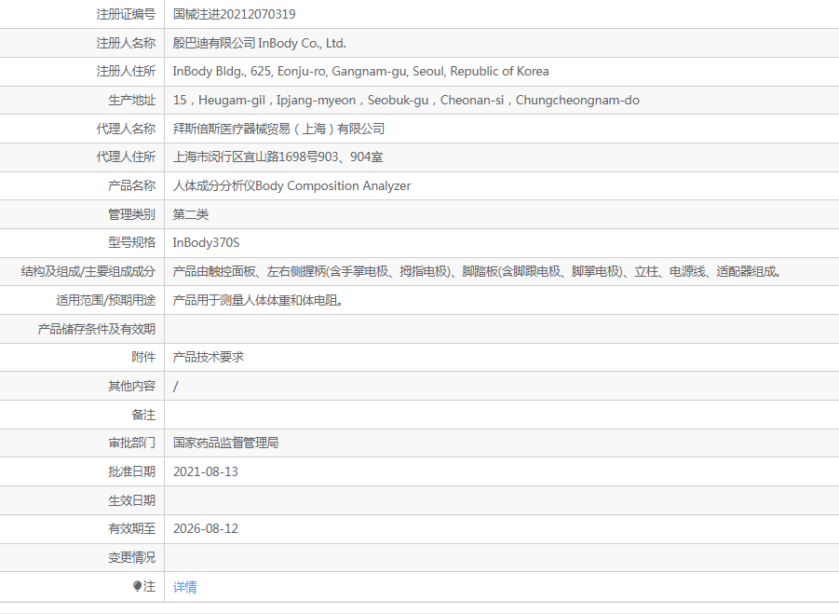The width and height of the screenshot is (839, 614).
Task: Select the 变更情况 label
Action: point(131,557)
